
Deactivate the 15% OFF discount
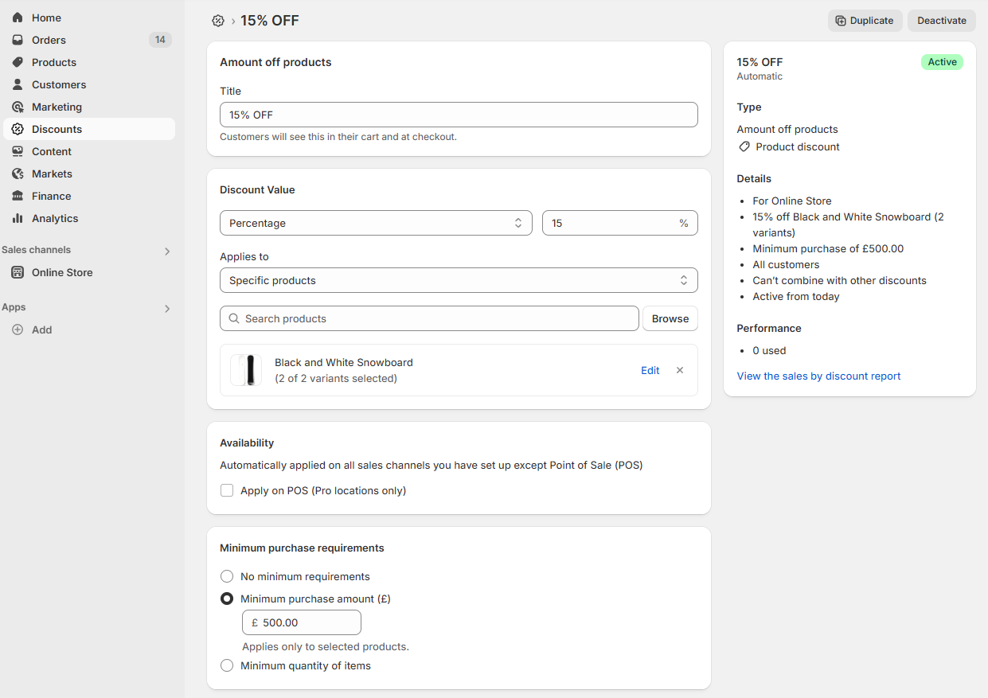[941, 21]
